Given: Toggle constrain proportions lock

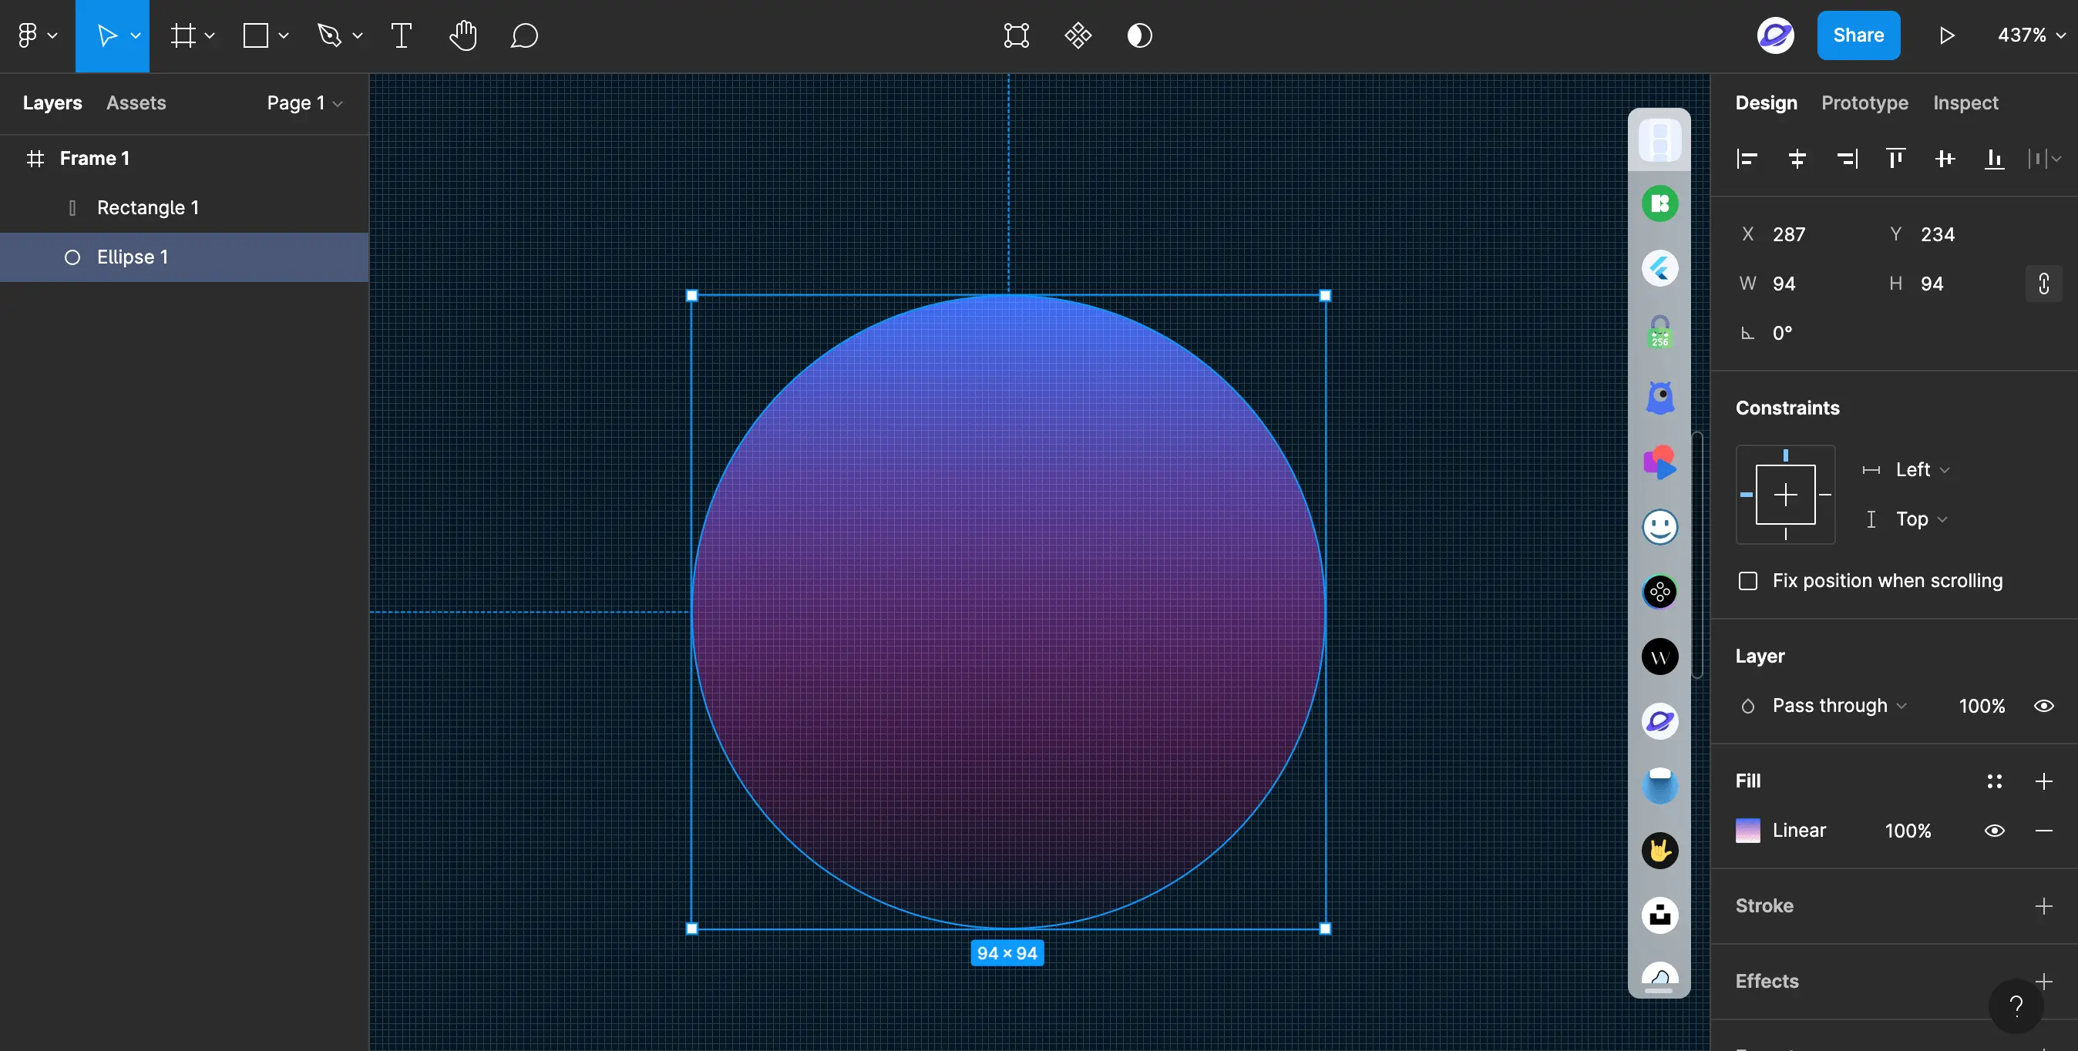Looking at the screenshot, I should pos(2043,284).
